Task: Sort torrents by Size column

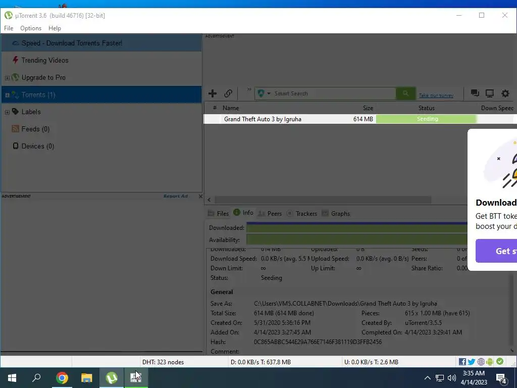Action: pos(368,108)
